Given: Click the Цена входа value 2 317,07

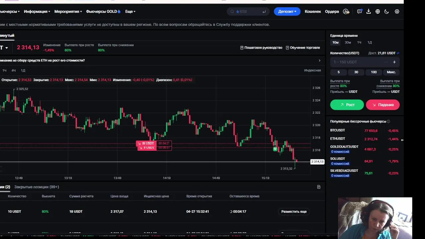Looking at the screenshot, I should [x=117, y=211].
